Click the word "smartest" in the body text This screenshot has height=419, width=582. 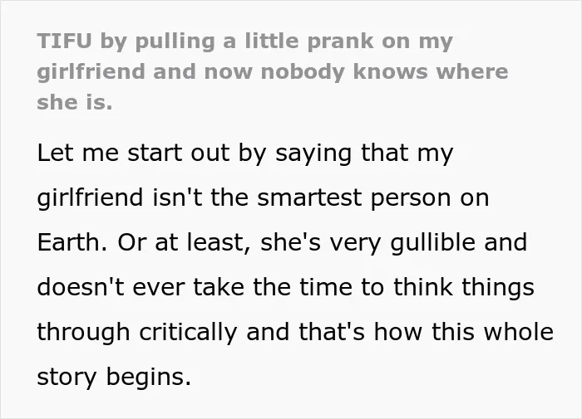tap(309, 197)
